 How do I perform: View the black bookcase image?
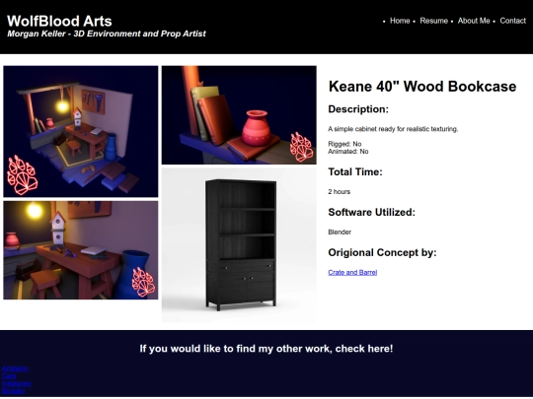point(239,244)
